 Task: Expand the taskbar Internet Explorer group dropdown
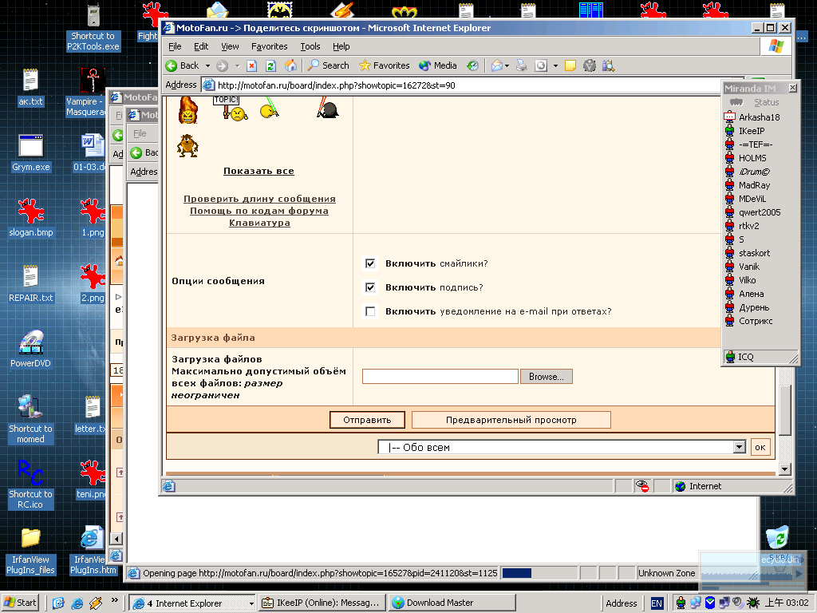click(x=251, y=603)
